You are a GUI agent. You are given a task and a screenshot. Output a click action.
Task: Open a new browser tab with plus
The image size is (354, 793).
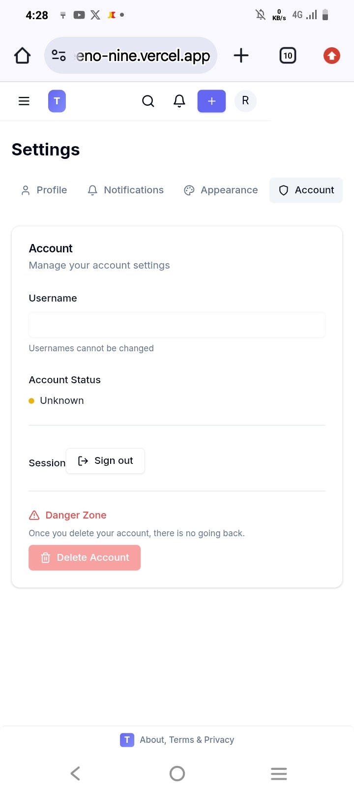click(241, 55)
